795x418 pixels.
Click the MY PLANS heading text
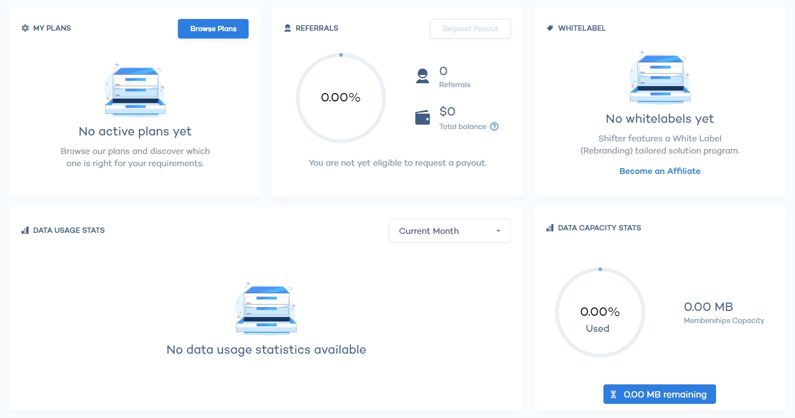pos(52,28)
